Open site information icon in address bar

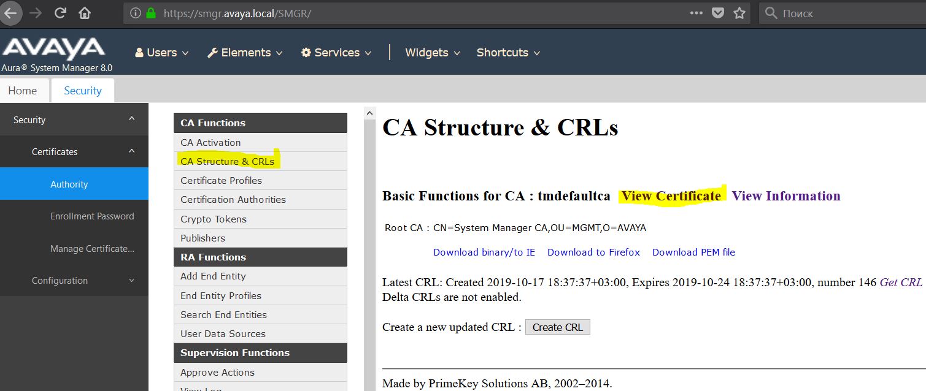point(135,13)
